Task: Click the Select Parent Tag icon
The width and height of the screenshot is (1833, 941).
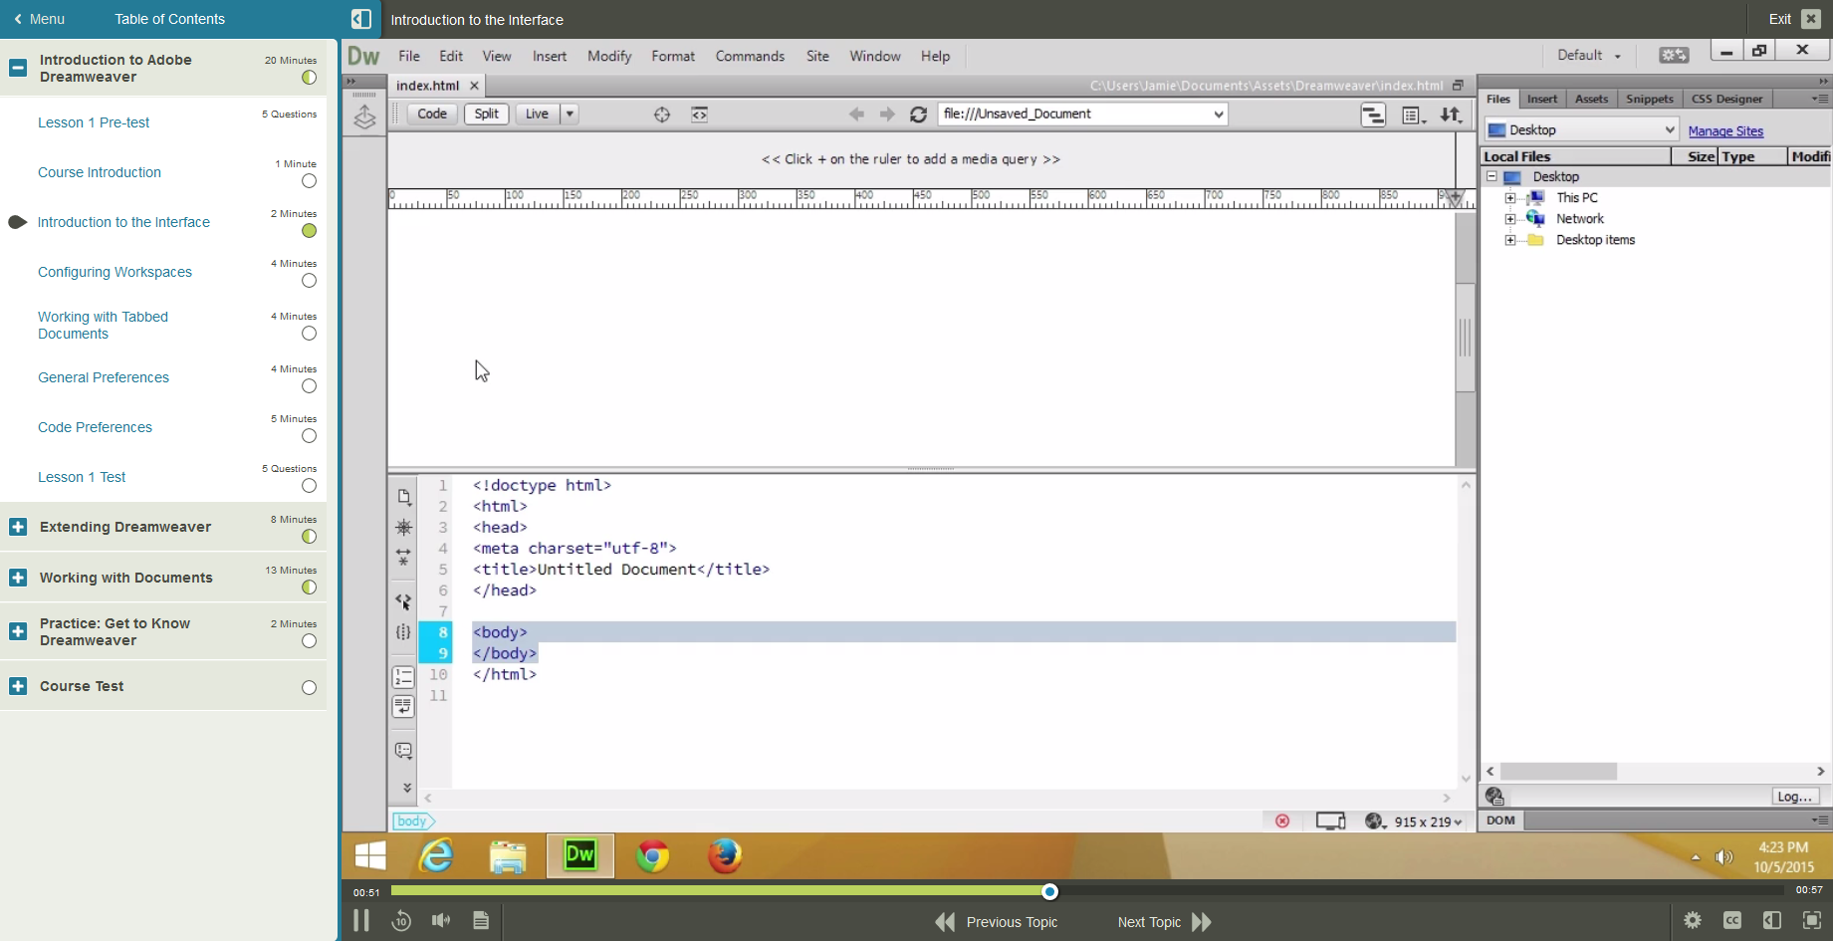Action: pos(403,601)
